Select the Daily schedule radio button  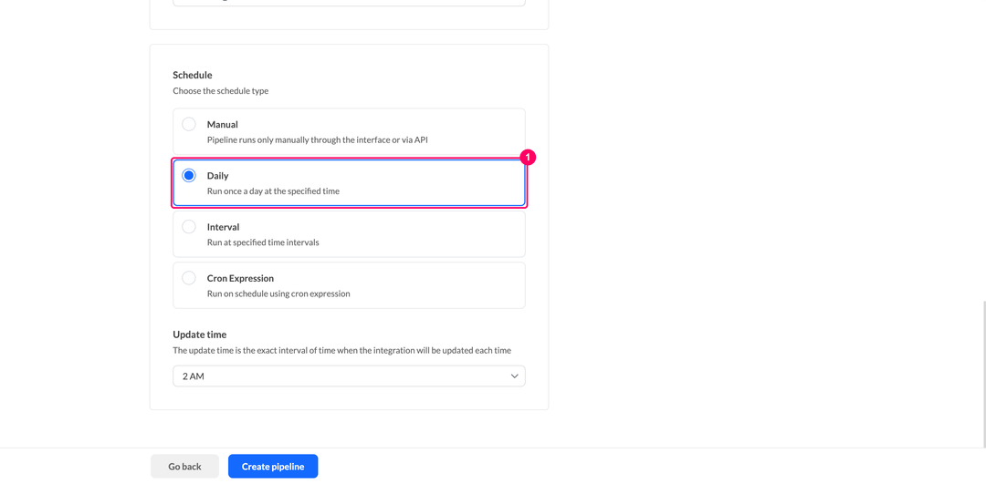[189, 176]
